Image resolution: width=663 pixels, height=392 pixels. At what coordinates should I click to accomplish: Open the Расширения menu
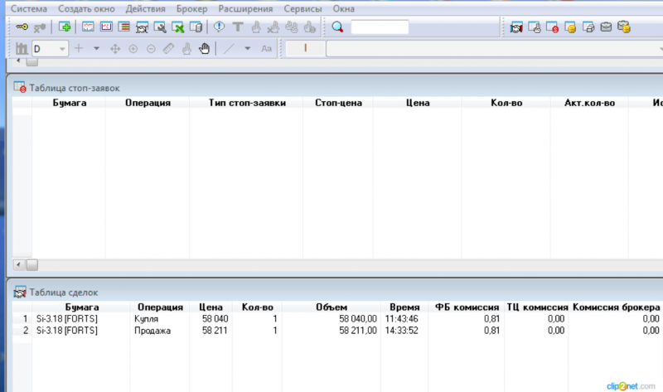(245, 8)
